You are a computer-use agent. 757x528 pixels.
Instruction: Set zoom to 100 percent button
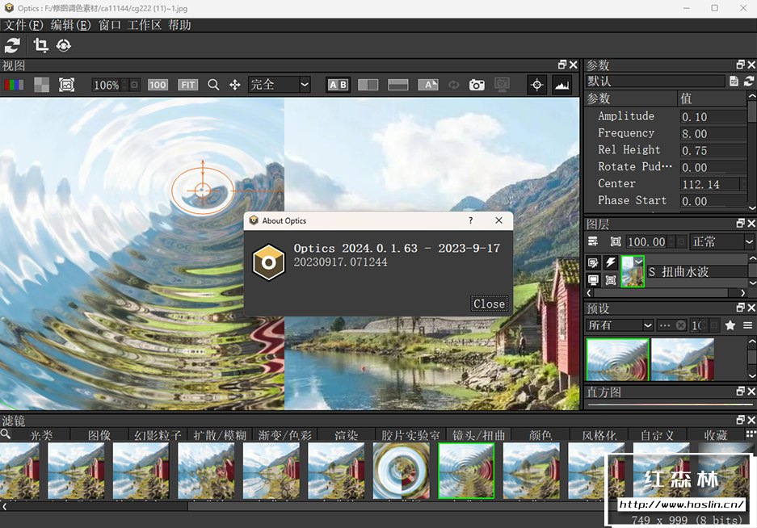pos(158,85)
